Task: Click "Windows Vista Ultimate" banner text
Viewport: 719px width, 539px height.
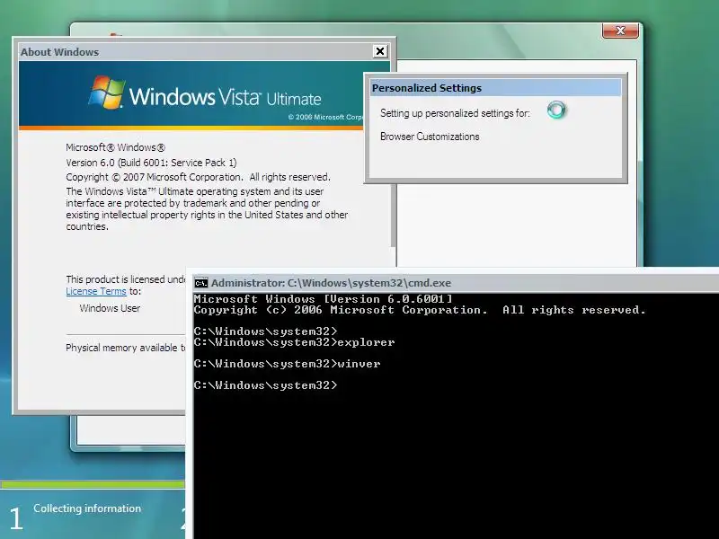Action: [226, 97]
